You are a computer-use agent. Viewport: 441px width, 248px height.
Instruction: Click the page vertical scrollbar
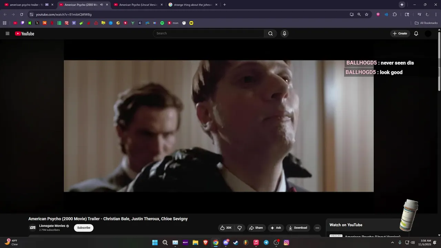(x=439, y=62)
